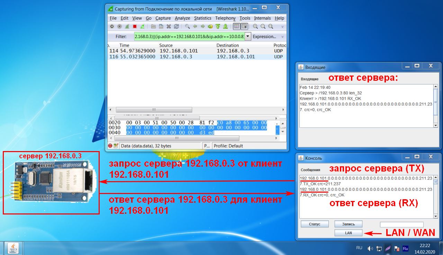Click the Zoom Out toolbar icon
Viewport: 443px width, 255px height.
click(263, 26)
